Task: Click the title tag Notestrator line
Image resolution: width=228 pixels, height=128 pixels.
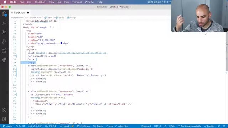Action: click(x=42, y=21)
